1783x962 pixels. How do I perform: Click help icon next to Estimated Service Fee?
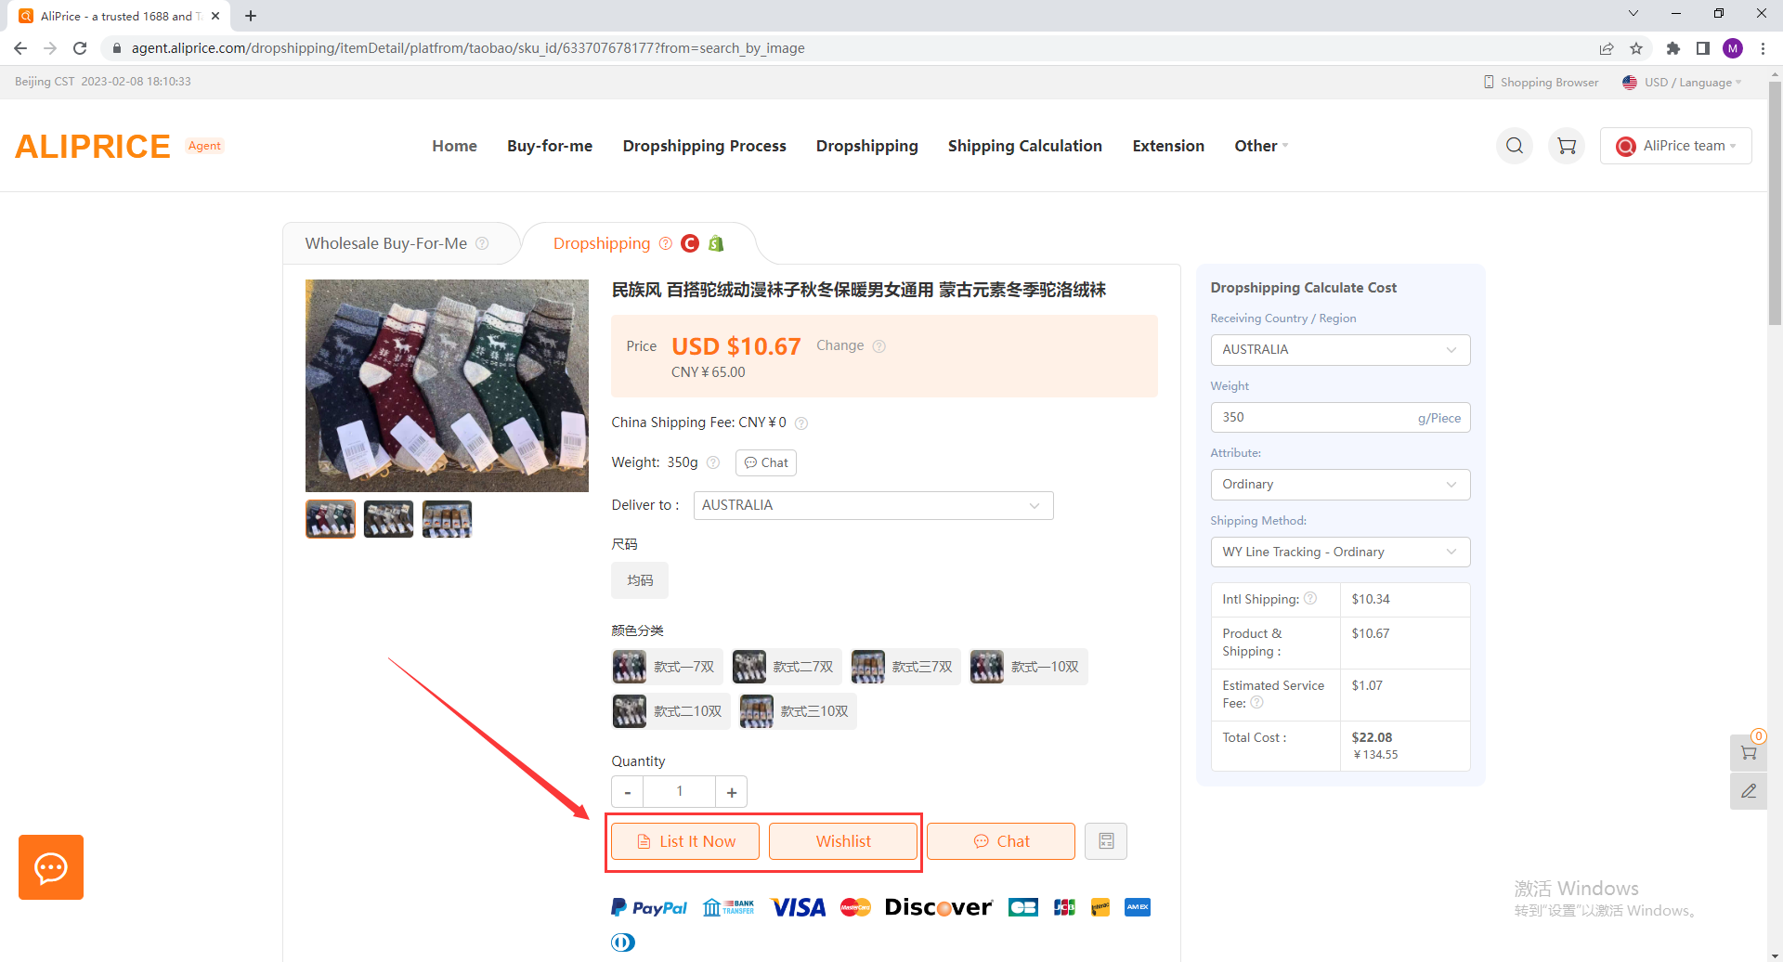1257,703
